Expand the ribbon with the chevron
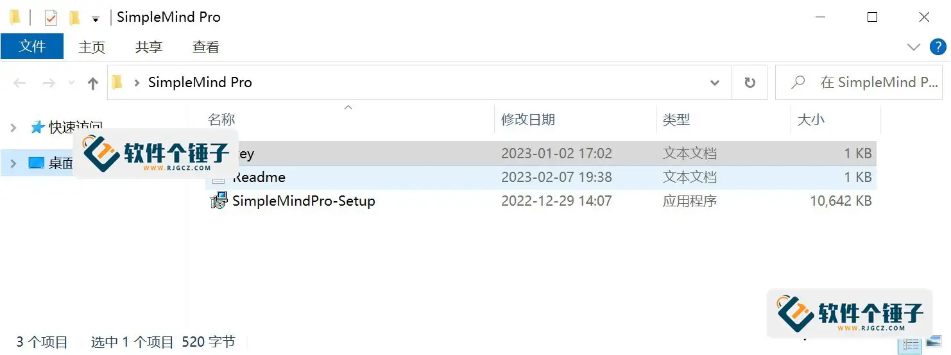Screen dimensions: 951x355 (x=914, y=47)
